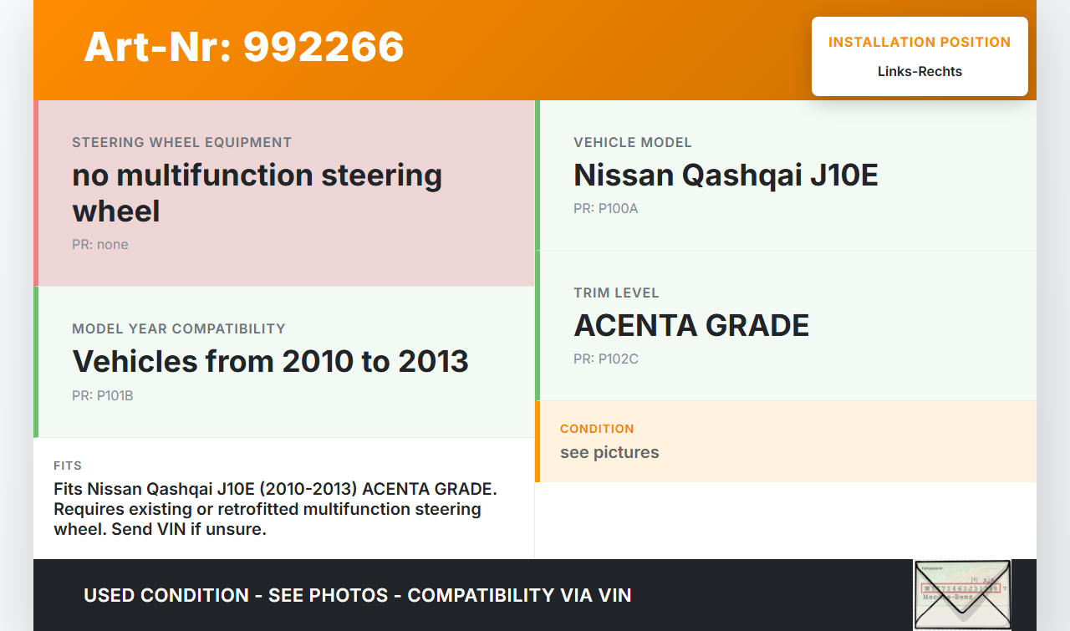The width and height of the screenshot is (1070, 631).
Task: Click the PR: P101B code
Action: tap(103, 395)
